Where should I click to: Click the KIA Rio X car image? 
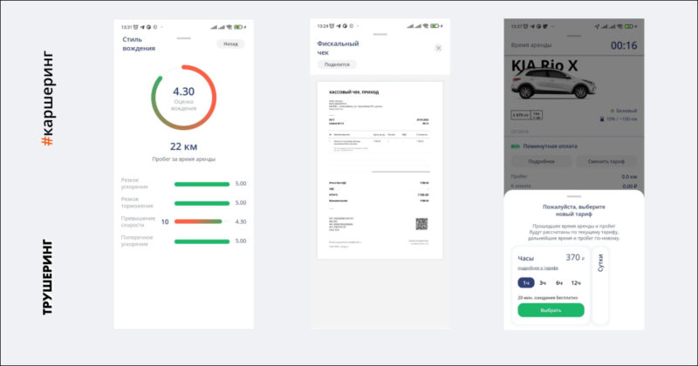(553, 84)
